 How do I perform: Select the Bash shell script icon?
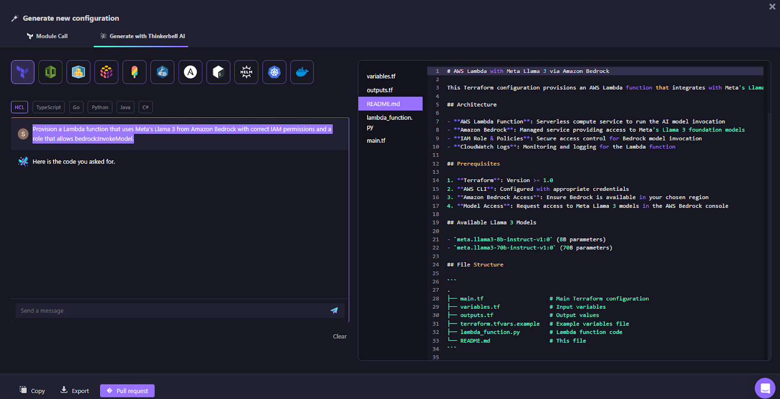(x=218, y=72)
